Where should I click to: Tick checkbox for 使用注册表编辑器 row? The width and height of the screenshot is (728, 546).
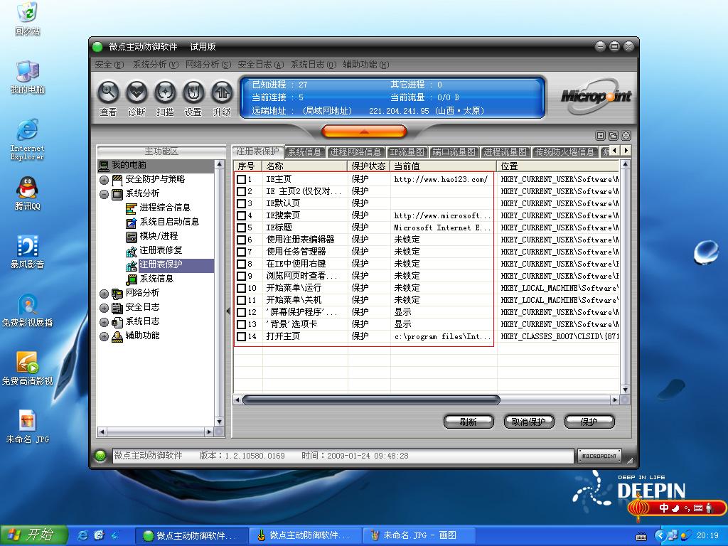242,240
